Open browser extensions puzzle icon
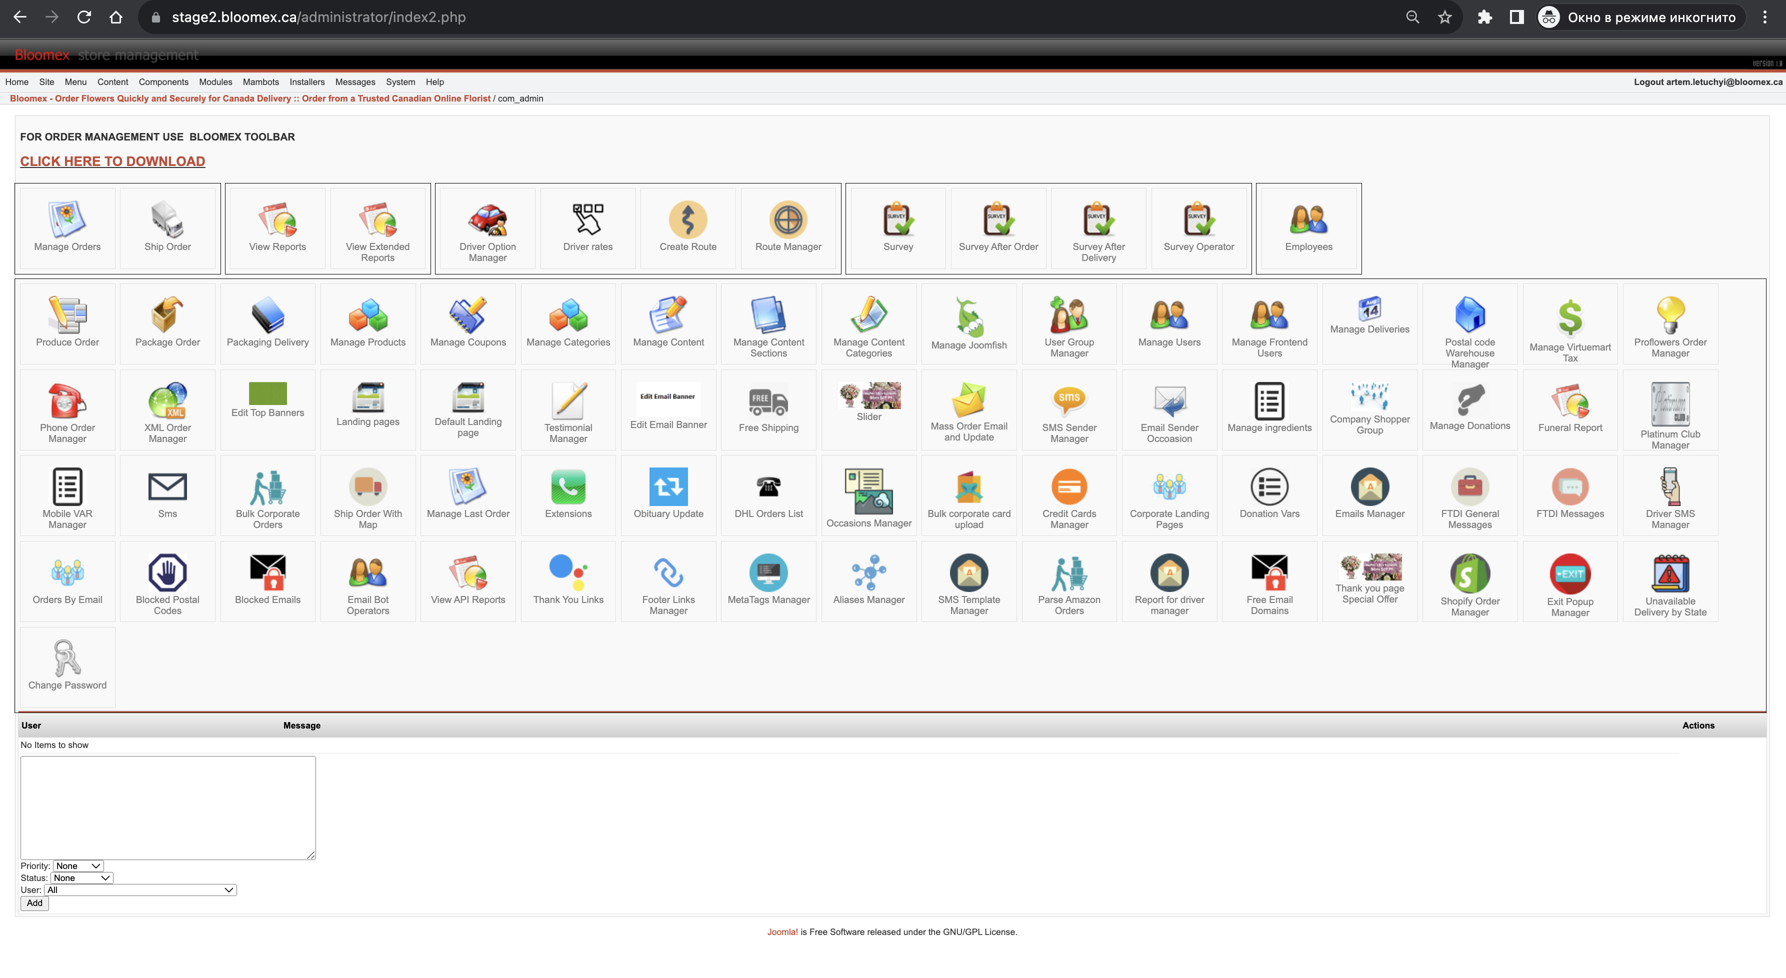 tap(1484, 17)
